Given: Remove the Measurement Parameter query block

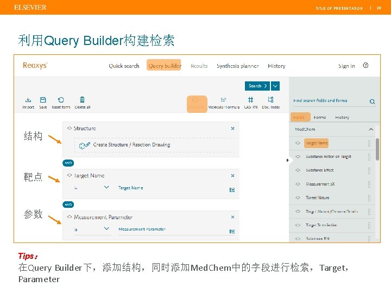Looking at the screenshot, I should [232, 217].
